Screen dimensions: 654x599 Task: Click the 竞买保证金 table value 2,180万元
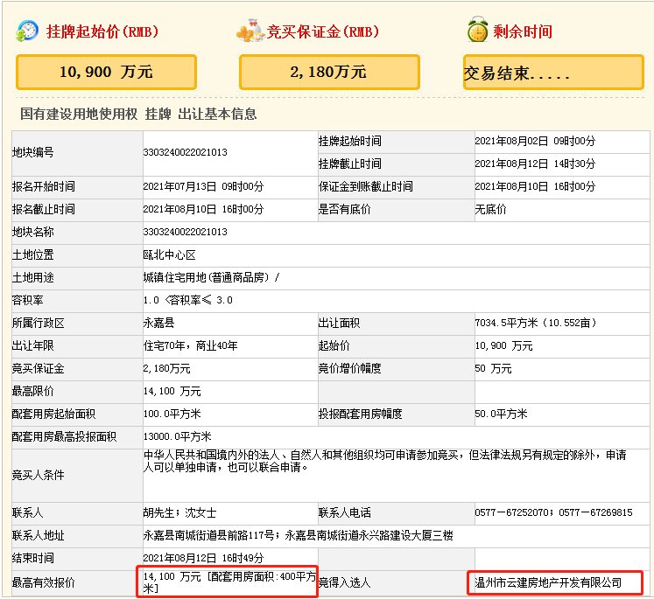167,369
